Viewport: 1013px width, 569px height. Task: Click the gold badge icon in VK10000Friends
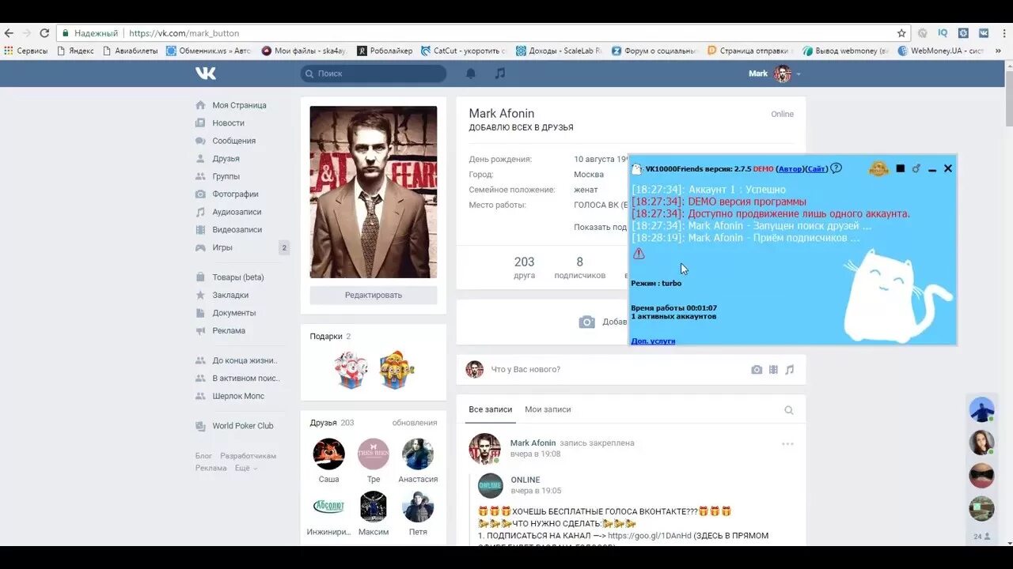(x=878, y=168)
